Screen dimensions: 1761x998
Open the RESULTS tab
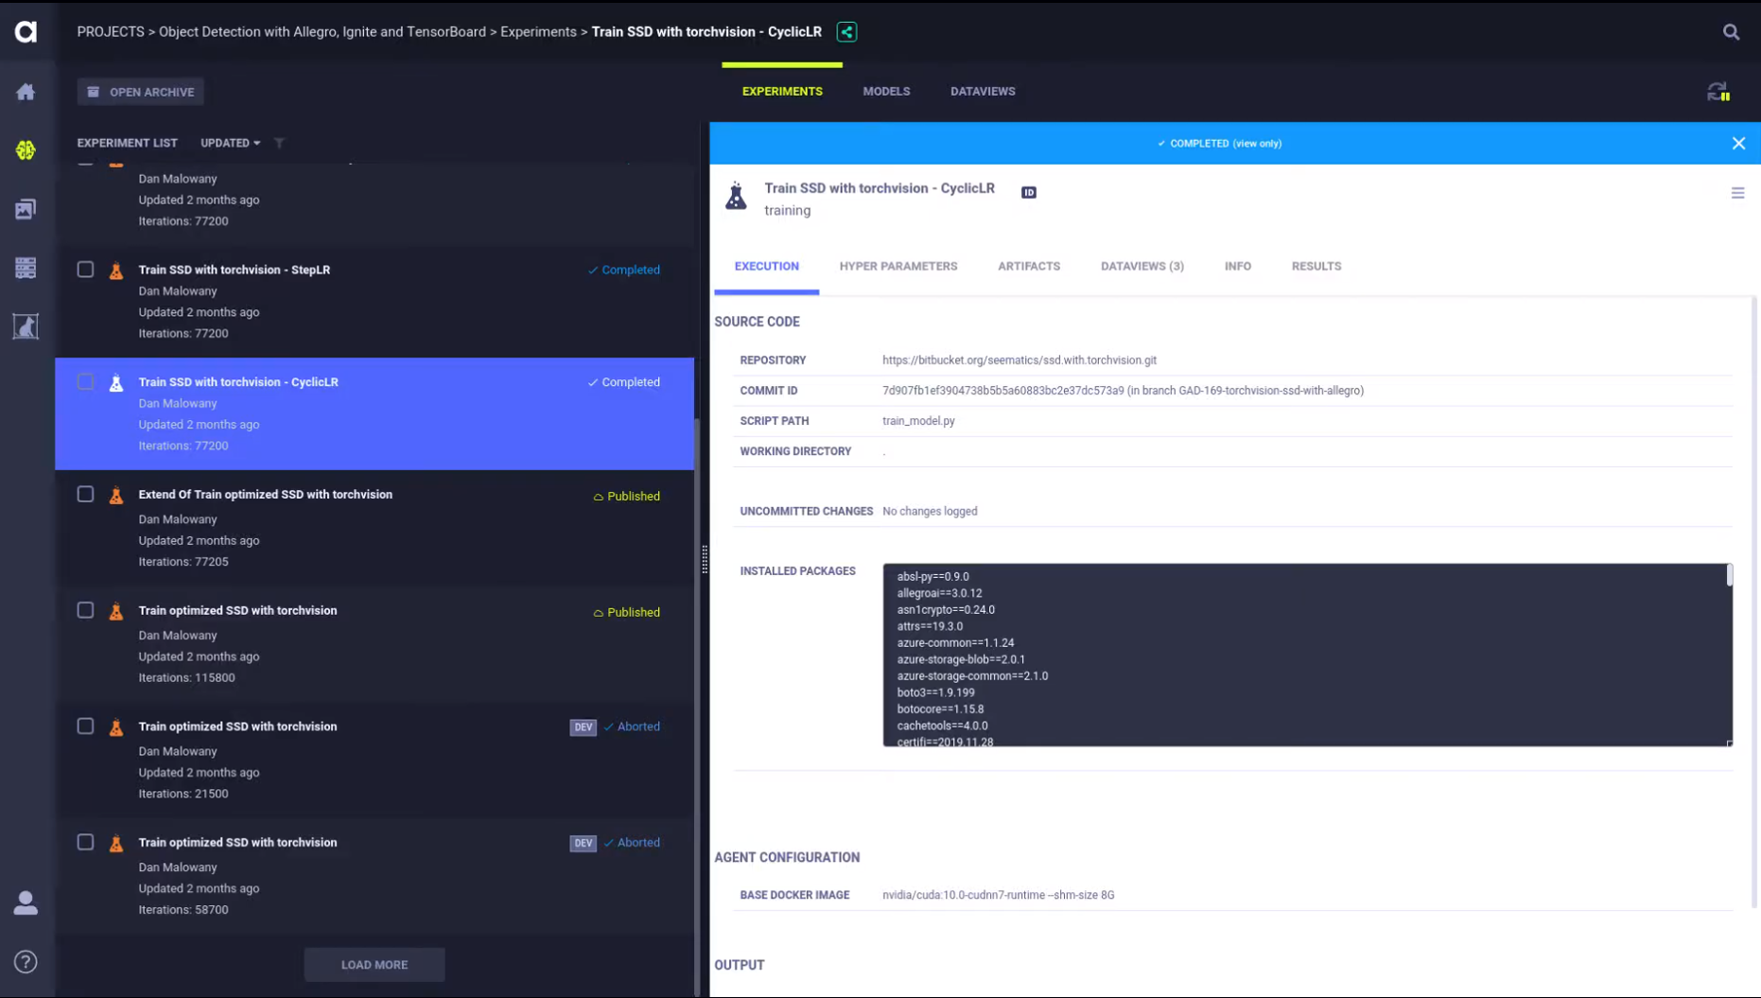pyautogui.click(x=1316, y=267)
